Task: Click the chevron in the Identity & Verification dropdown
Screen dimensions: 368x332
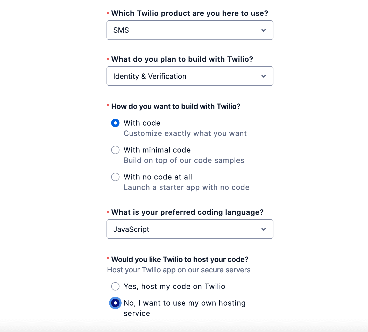Action: pyautogui.click(x=264, y=76)
